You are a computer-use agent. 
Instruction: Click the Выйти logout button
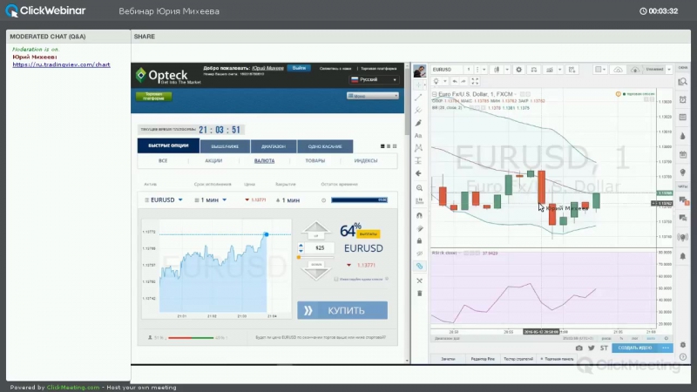[x=299, y=68]
